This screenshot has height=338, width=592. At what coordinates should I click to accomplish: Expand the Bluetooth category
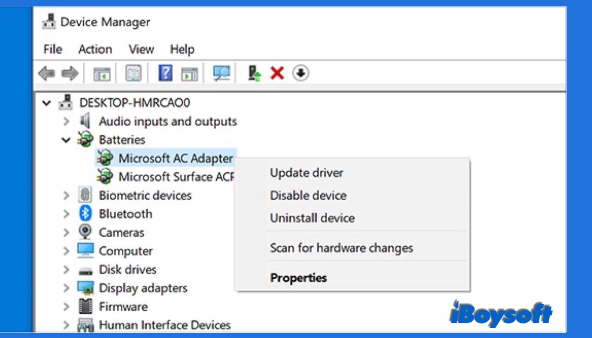(66, 214)
